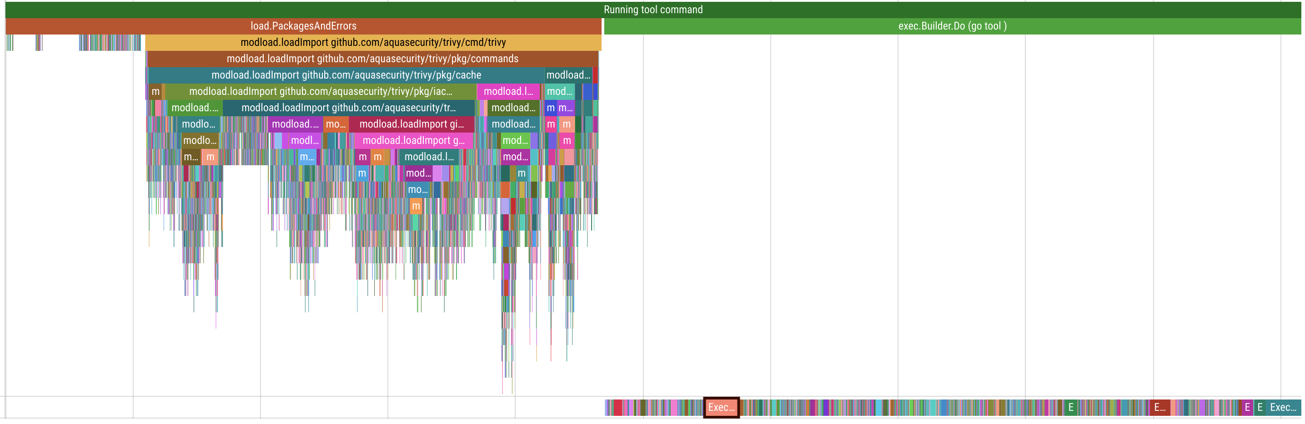Image resolution: width=1305 pixels, height=424 pixels.
Task: Select the bright green 'mod…' slice
Action: pyautogui.click(x=515, y=140)
